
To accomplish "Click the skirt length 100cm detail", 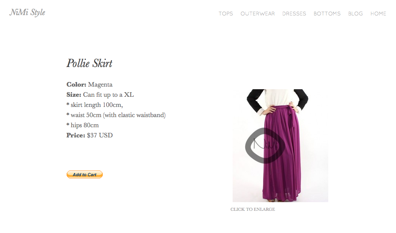I will (x=95, y=105).
